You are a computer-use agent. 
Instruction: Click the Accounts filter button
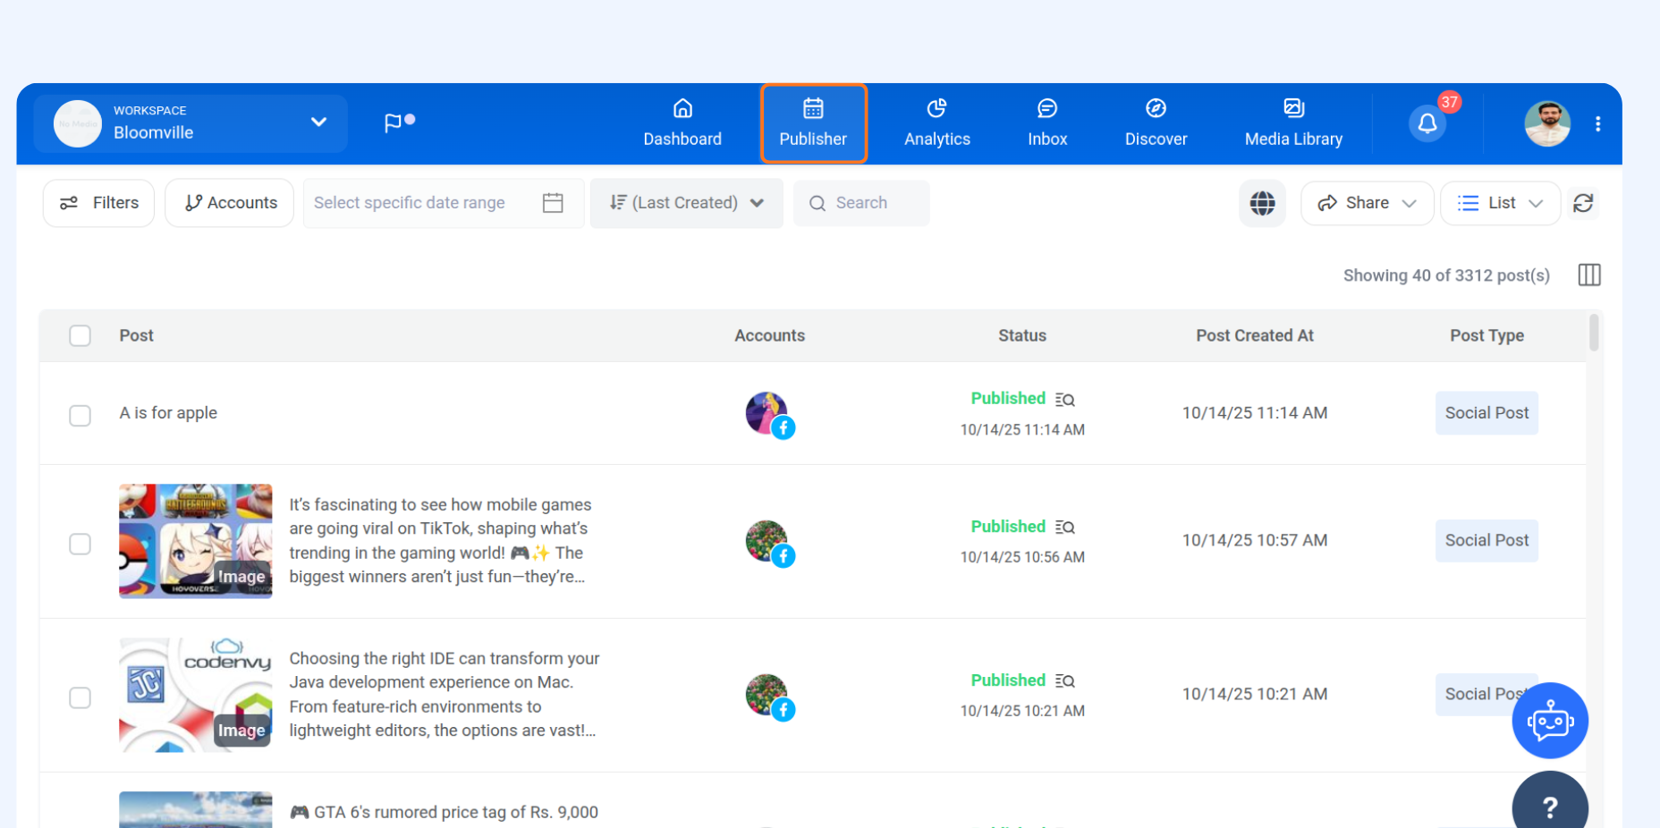point(230,203)
